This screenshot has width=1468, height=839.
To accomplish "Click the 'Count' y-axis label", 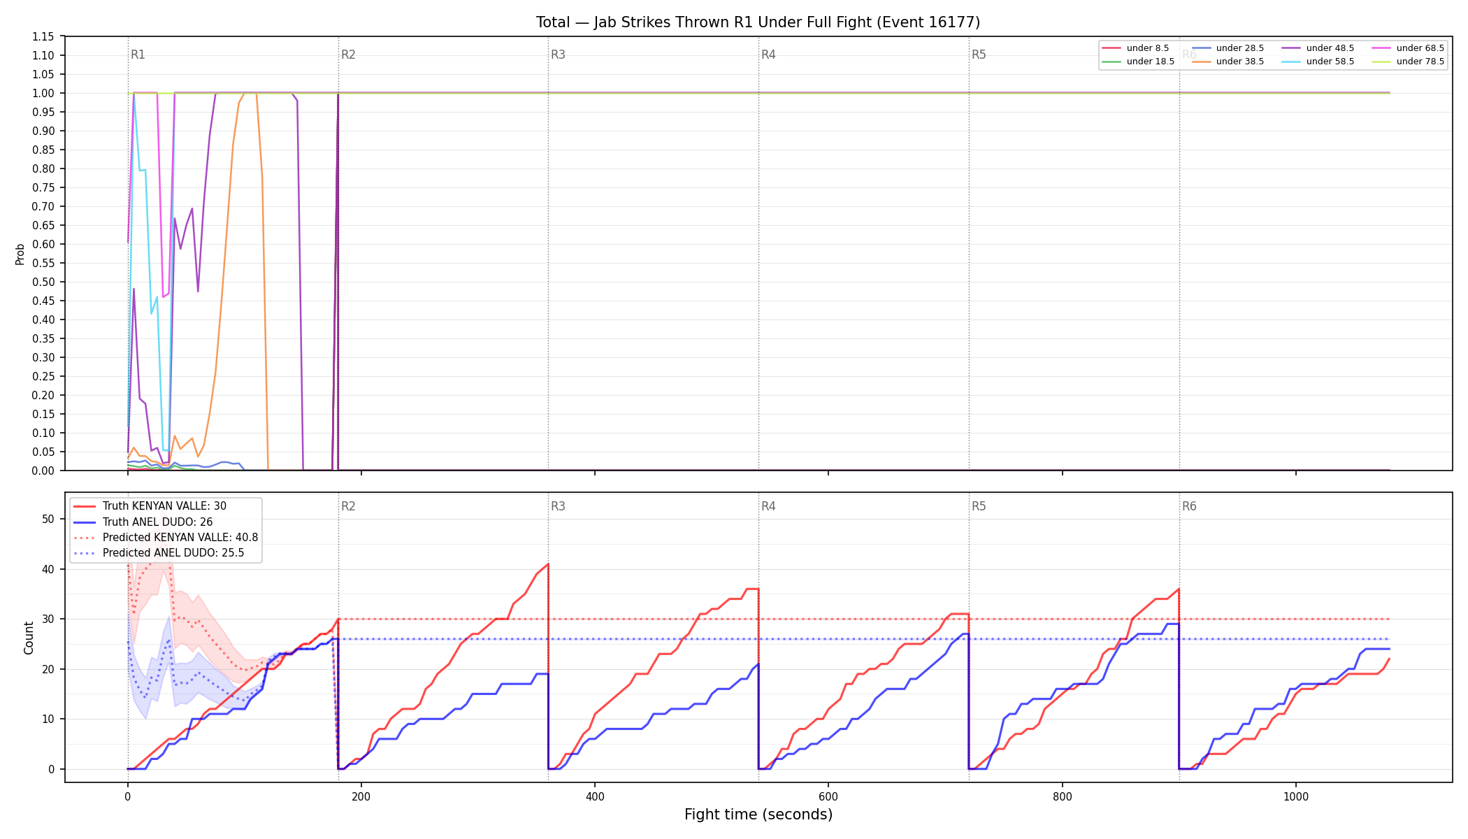I will tap(29, 638).
